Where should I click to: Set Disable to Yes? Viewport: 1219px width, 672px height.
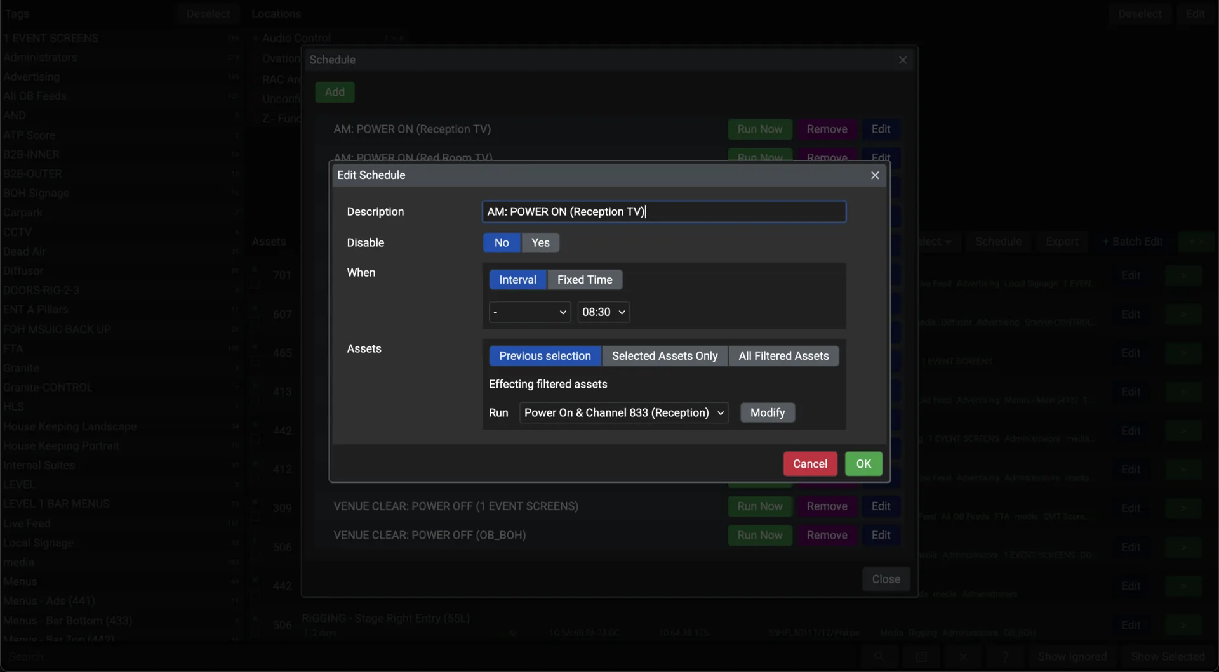click(x=540, y=242)
